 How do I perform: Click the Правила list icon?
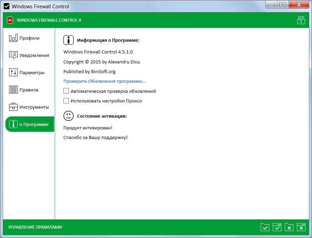tap(13, 89)
